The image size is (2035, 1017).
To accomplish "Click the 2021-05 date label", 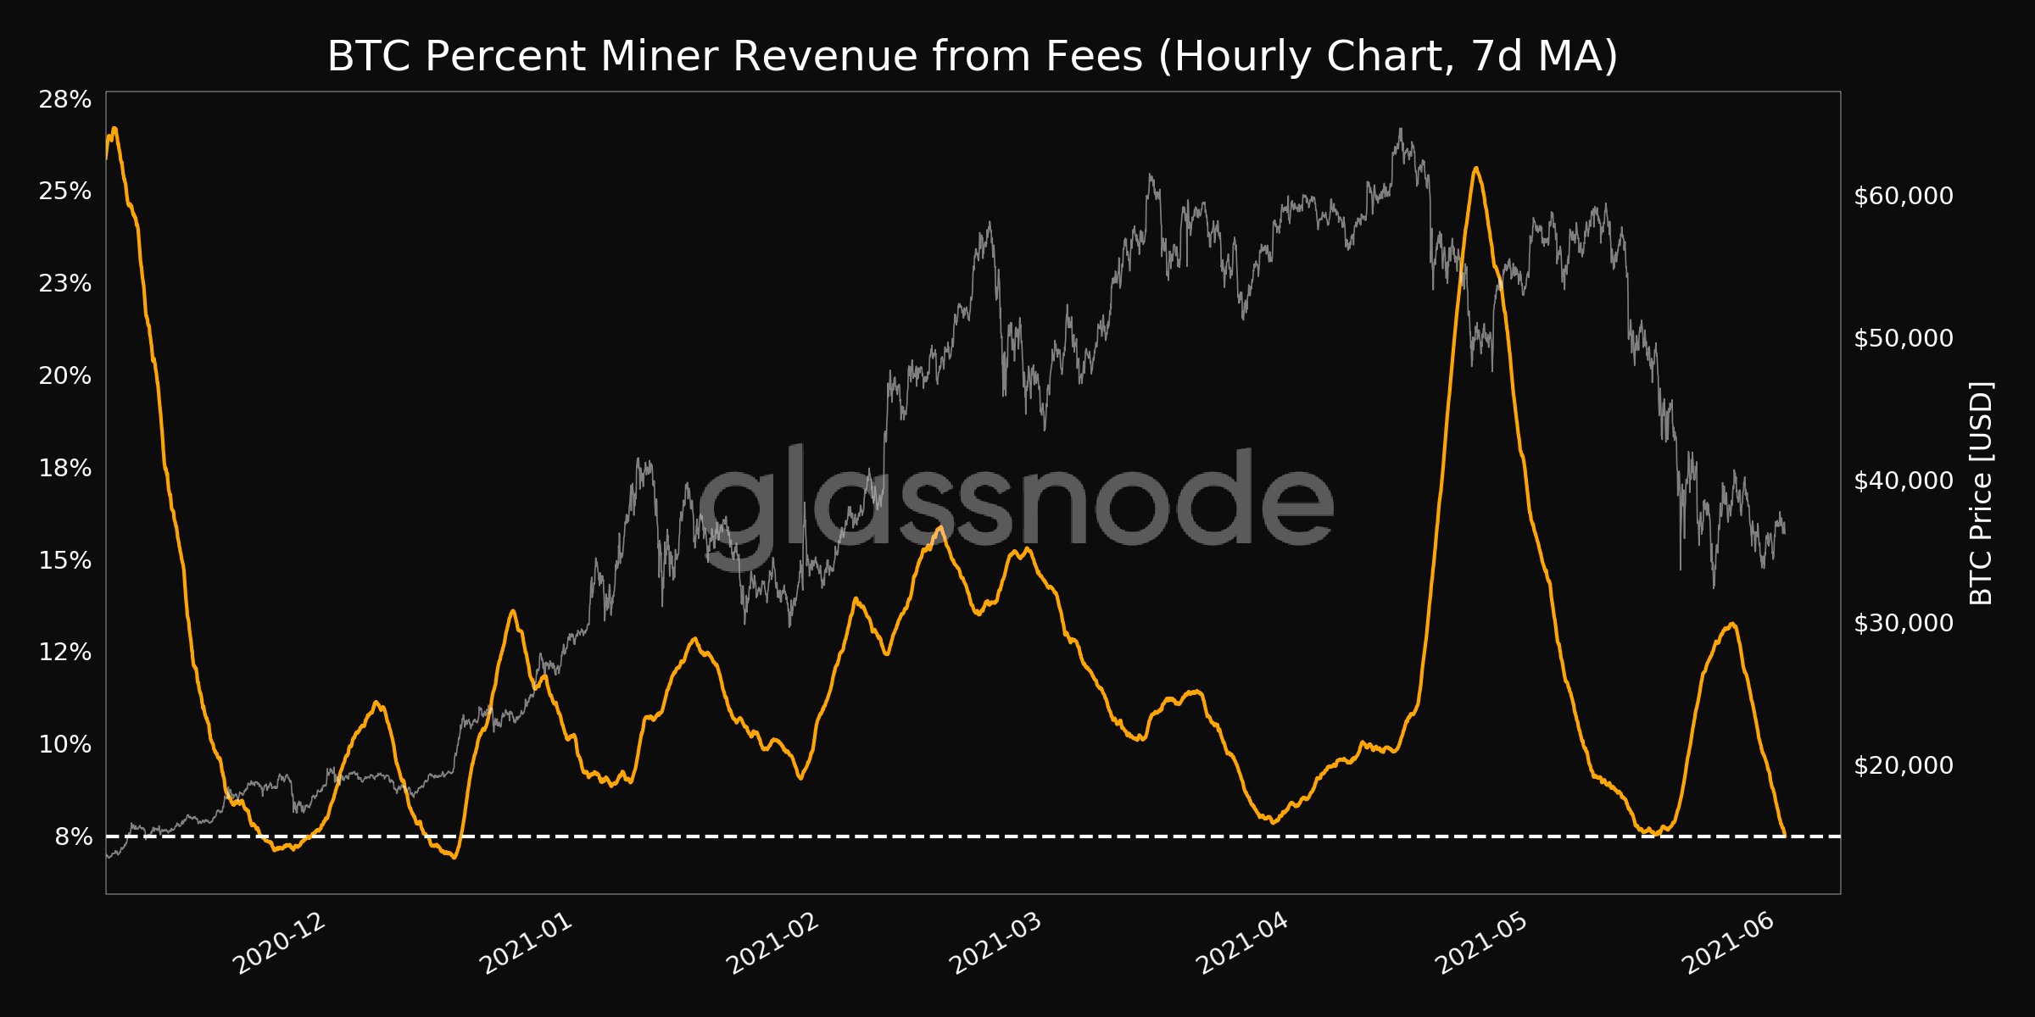I will pyautogui.click(x=1481, y=944).
